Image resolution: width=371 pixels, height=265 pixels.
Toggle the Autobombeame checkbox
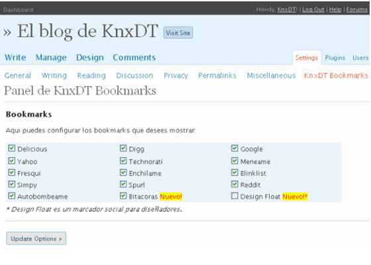point(12,196)
